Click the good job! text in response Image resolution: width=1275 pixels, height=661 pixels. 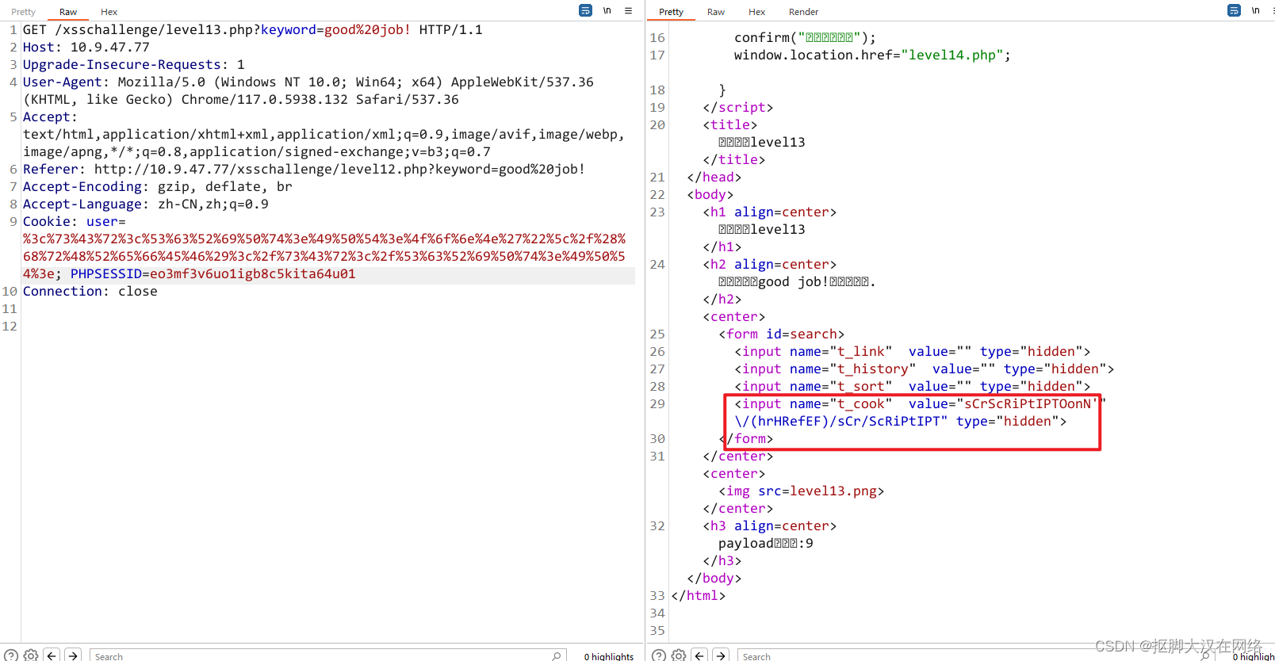coord(793,281)
